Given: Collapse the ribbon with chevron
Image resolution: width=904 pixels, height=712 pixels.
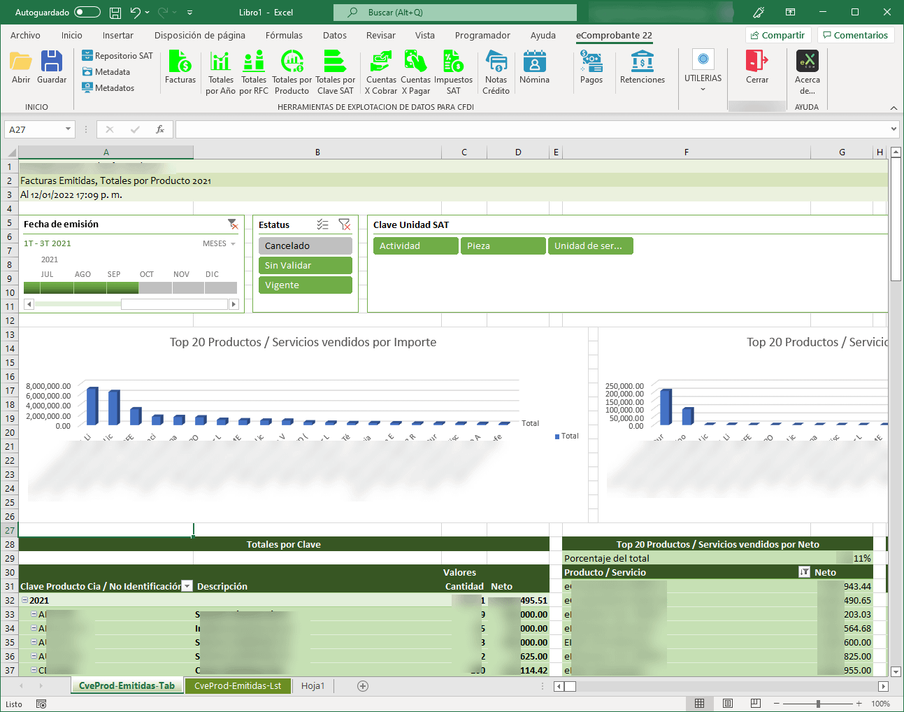Looking at the screenshot, I should tap(894, 108).
